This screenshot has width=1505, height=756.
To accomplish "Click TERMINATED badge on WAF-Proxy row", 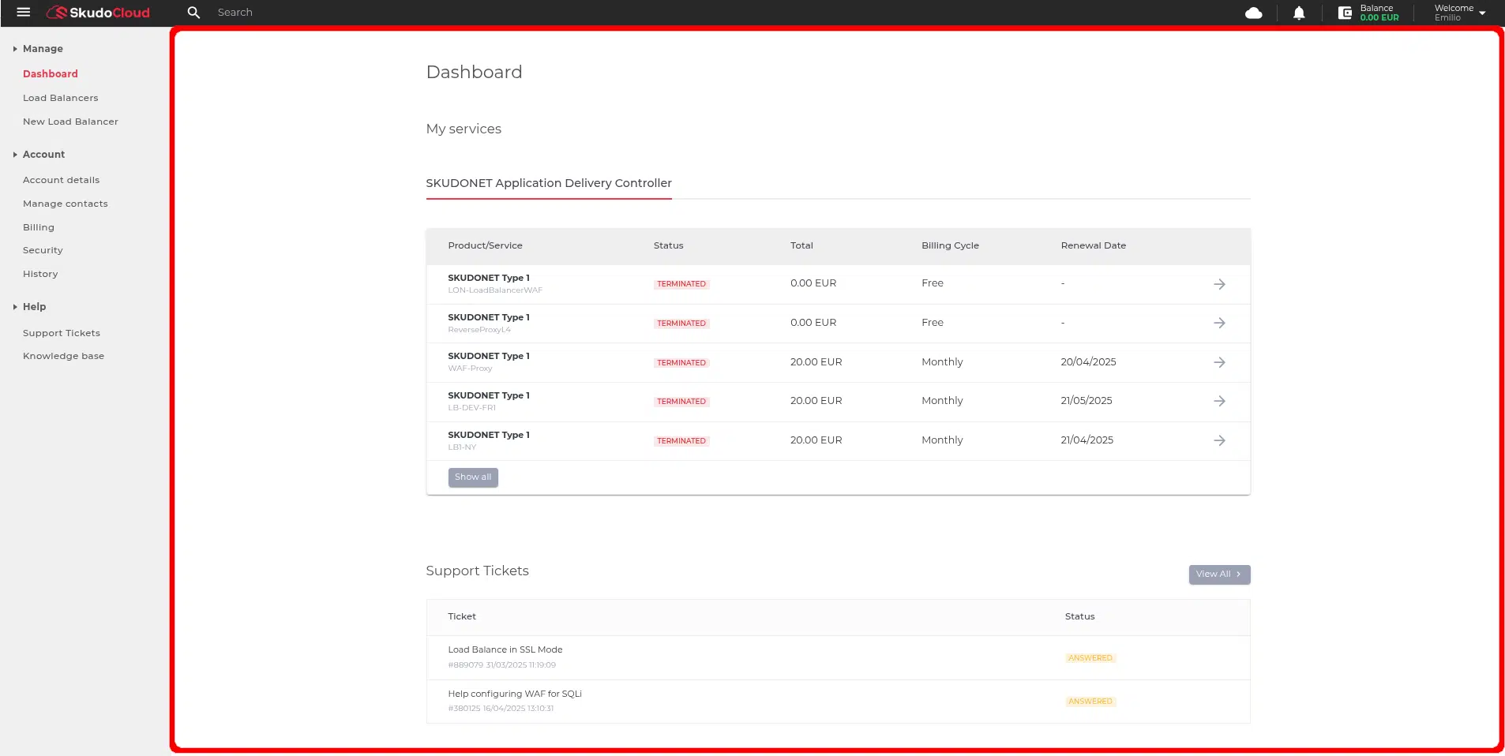I will coord(681,363).
